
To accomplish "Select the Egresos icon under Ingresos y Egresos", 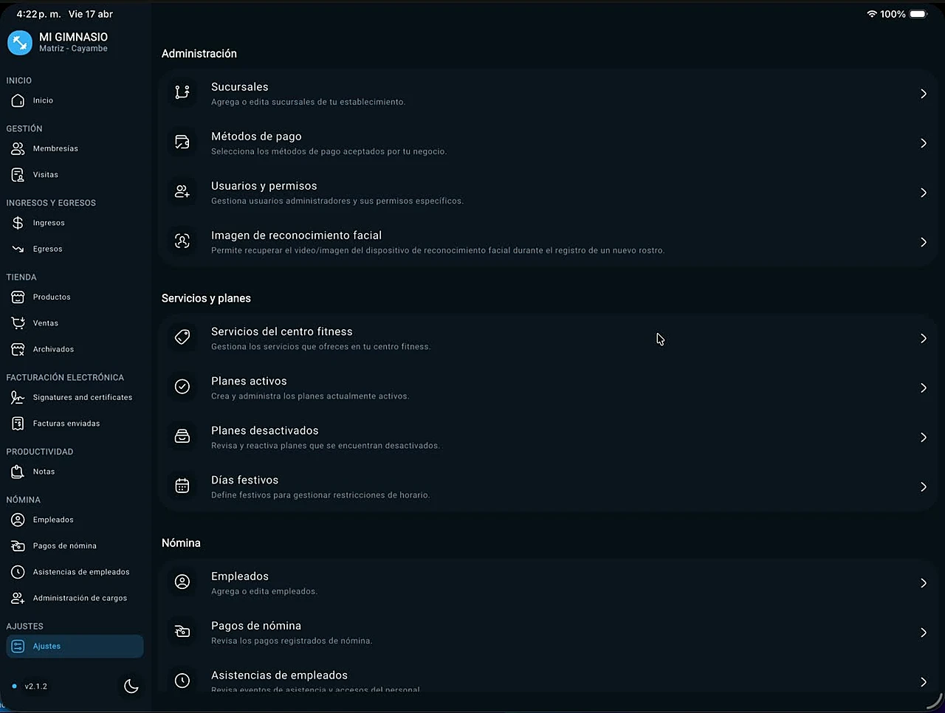I will tap(17, 249).
